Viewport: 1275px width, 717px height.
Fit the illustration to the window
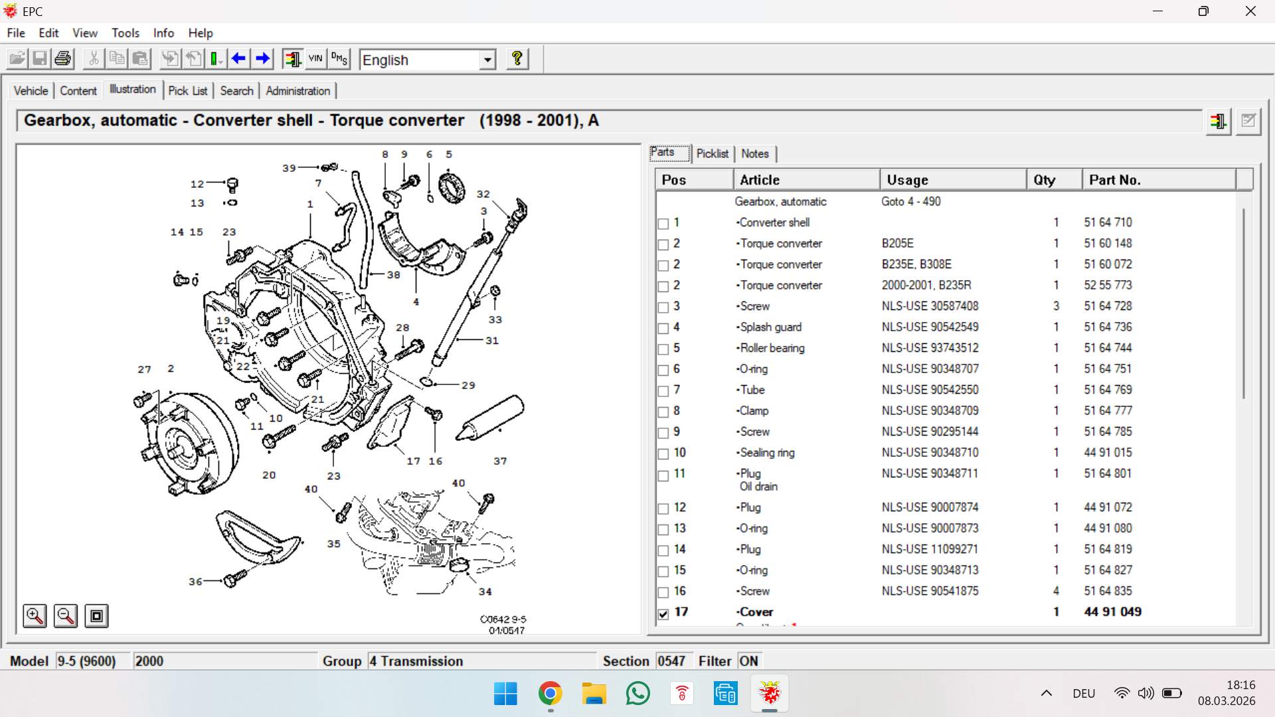[96, 616]
